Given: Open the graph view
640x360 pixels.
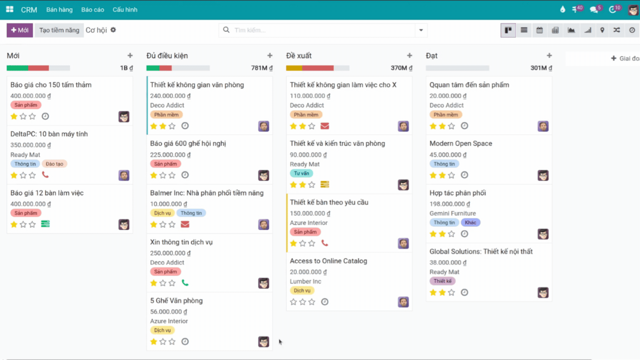Looking at the screenshot, I should tap(571, 30).
